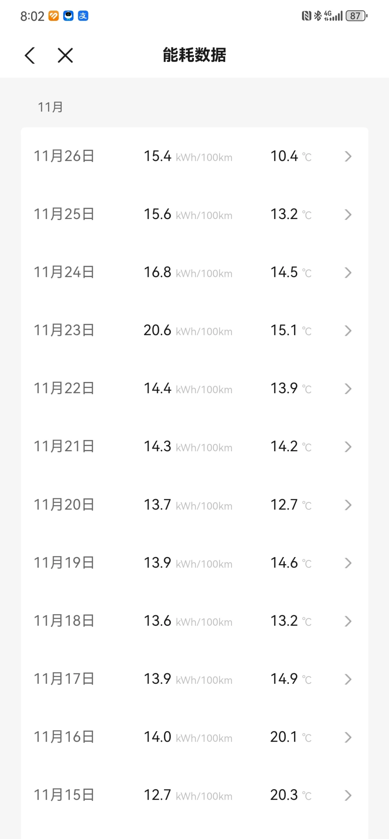Open the 11月25日 energy record
This screenshot has width=389, height=839.
click(194, 214)
